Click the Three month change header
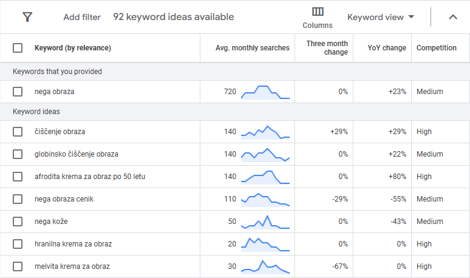Viewport: 470px width, 278px height. pyautogui.click(x=327, y=48)
